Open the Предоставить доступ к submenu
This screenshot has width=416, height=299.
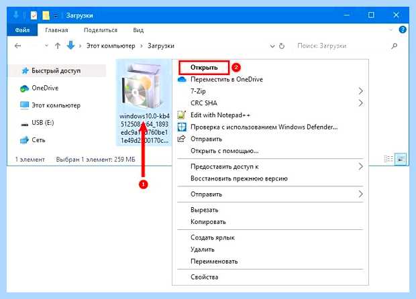coord(270,166)
